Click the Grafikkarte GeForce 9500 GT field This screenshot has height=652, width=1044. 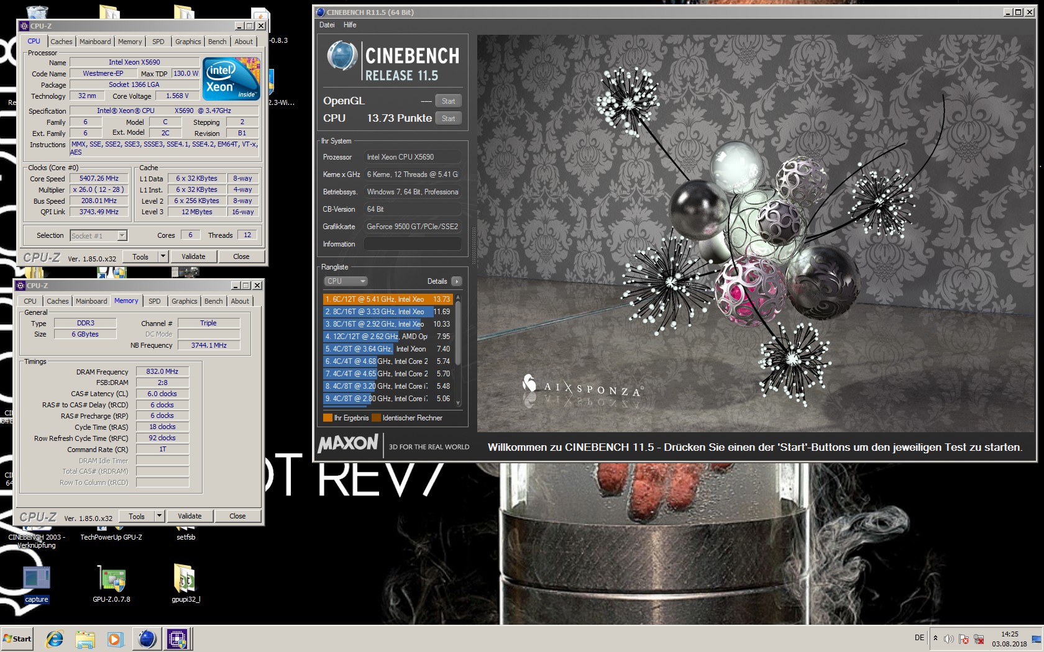coord(413,227)
